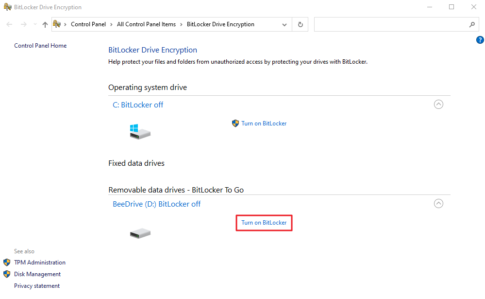485x299 pixels.
Task: Select All Control Panel Items breadcrumb
Action: click(146, 24)
